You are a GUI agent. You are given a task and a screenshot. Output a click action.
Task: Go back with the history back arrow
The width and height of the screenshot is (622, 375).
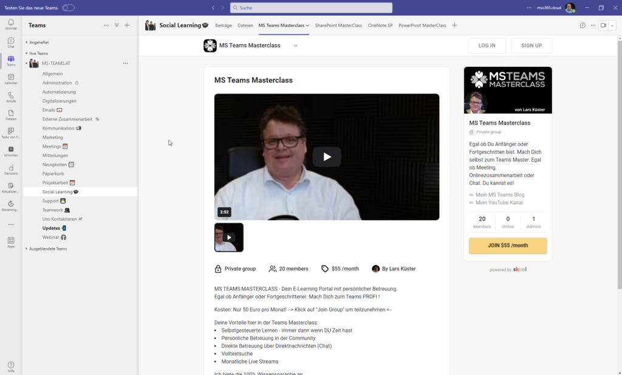[213, 7]
